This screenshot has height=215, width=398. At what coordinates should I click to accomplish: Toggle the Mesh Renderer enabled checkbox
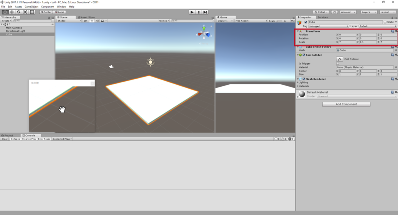[304, 79]
